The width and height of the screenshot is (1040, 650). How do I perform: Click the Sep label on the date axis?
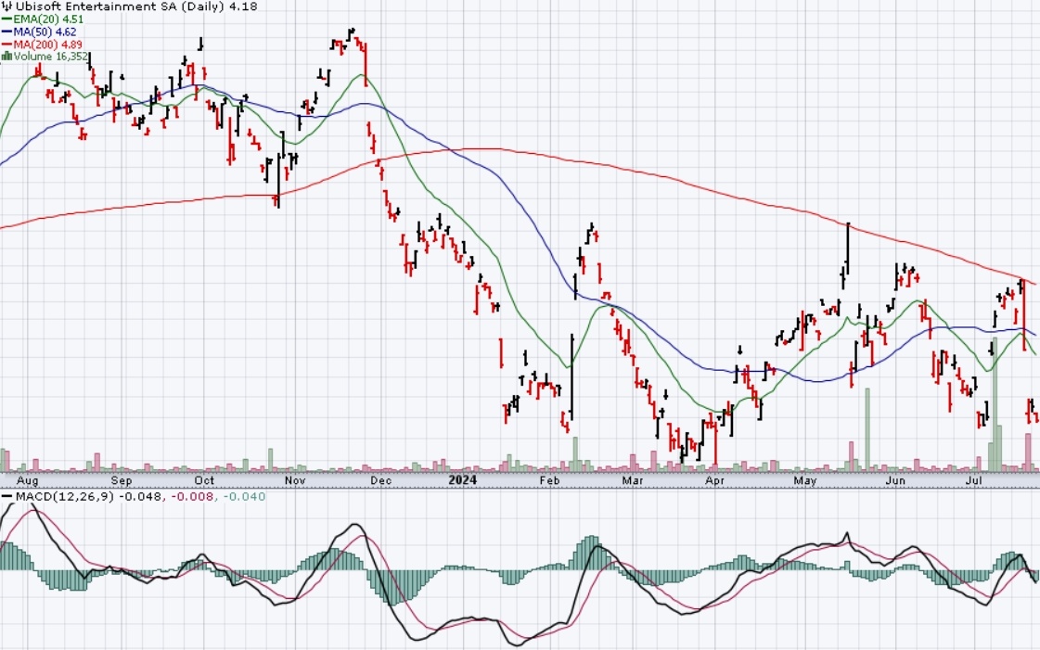(122, 480)
